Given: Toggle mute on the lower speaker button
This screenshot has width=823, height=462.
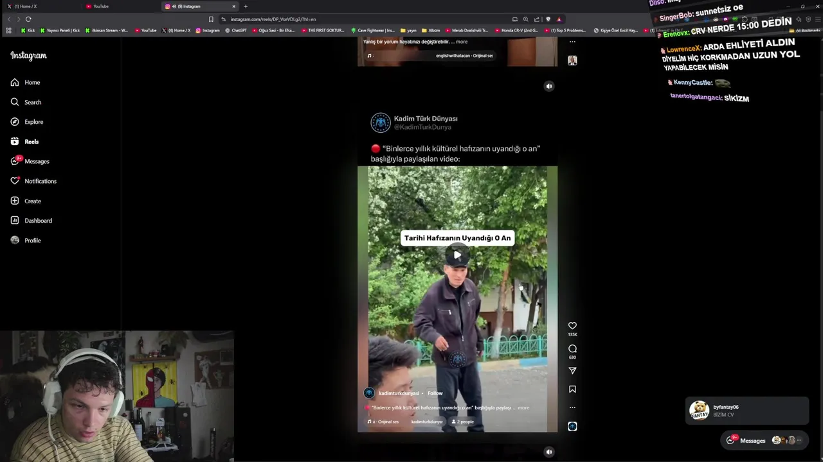Looking at the screenshot, I should (x=549, y=452).
